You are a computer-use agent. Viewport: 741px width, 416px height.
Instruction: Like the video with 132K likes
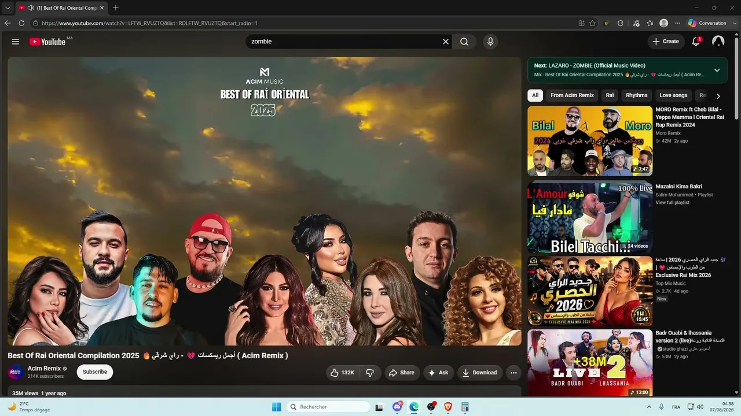point(342,373)
